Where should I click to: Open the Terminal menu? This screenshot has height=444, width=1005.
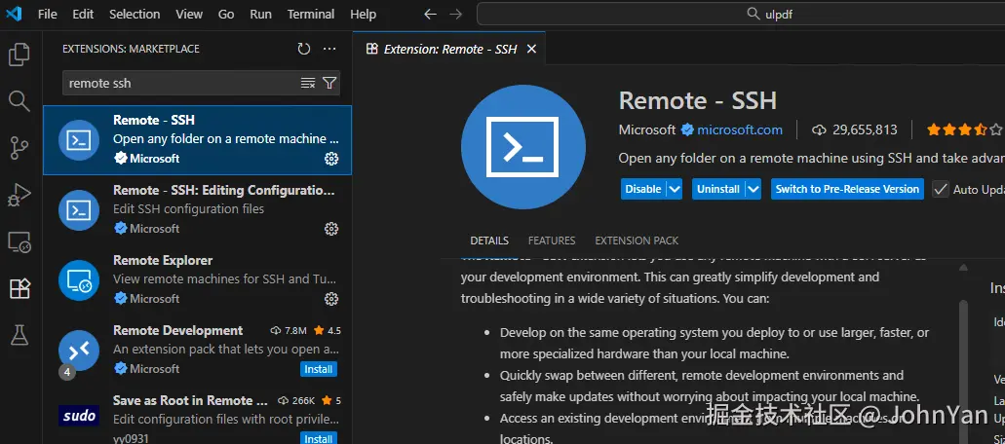point(310,15)
